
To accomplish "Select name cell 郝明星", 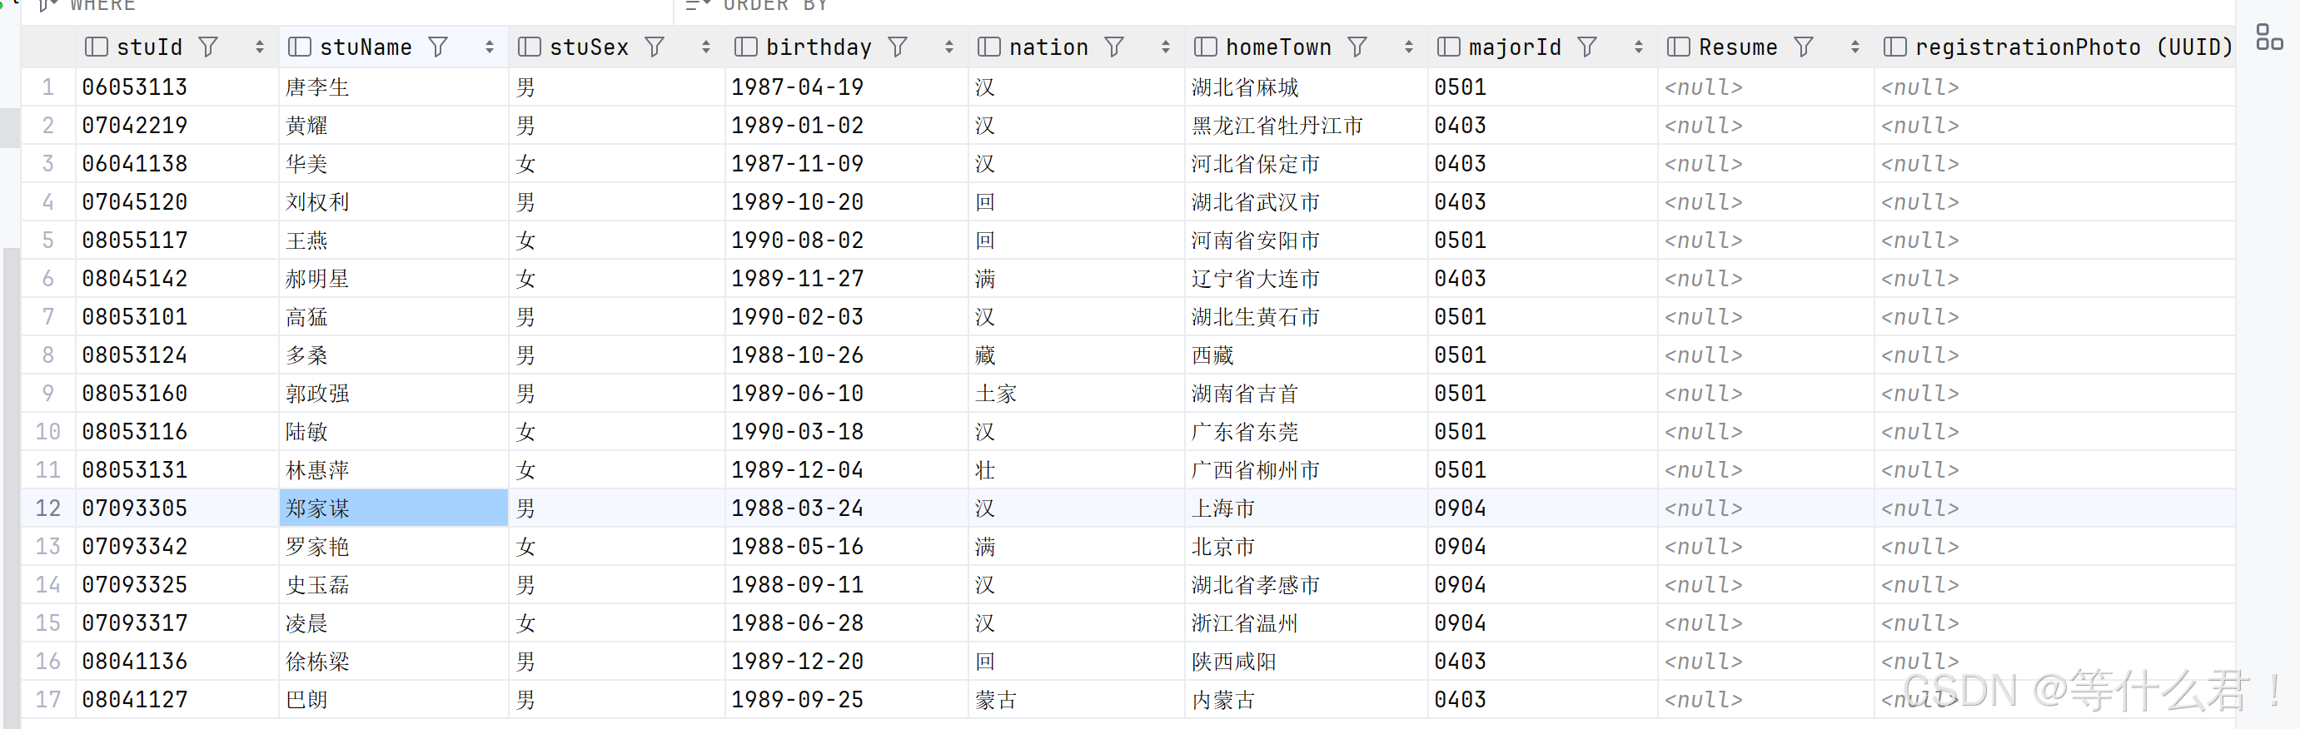I will pyautogui.click(x=394, y=279).
